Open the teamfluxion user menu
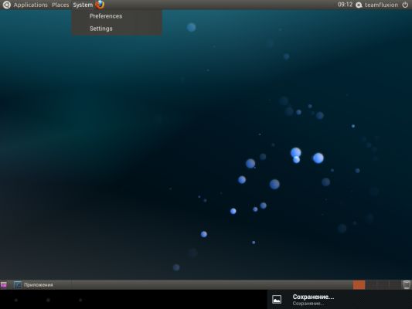 click(x=381, y=5)
